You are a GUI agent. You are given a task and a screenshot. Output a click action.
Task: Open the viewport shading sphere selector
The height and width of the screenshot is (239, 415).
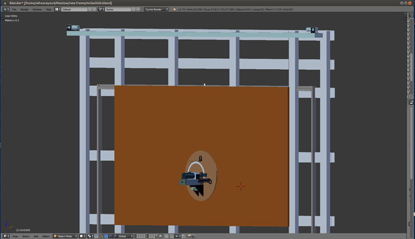point(82,236)
